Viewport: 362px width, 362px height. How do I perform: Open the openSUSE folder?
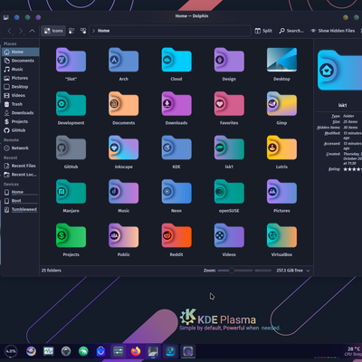point(229,192)
